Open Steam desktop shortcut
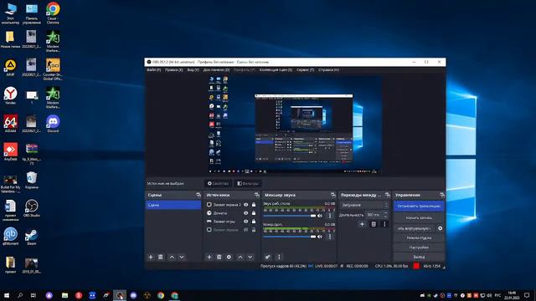 pos(32,237)
